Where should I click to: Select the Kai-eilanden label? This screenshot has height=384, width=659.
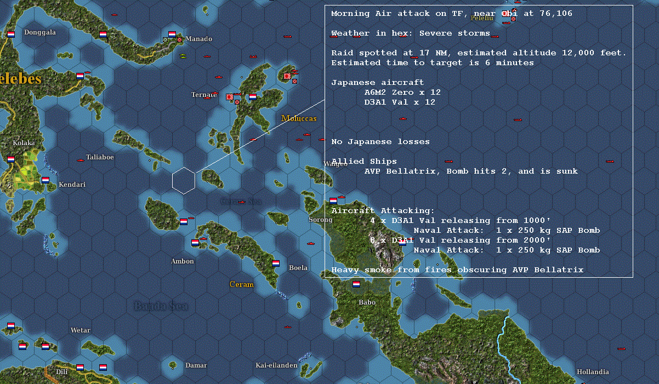[276, 365]
